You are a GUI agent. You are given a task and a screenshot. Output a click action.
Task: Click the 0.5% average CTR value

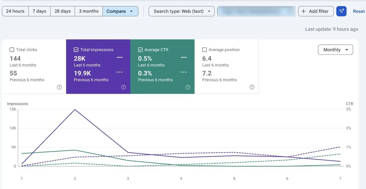(x=145, y=58)
